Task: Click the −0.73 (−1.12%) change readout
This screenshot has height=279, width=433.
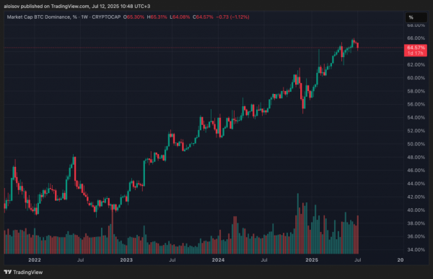Action: [x=232, y=17]
